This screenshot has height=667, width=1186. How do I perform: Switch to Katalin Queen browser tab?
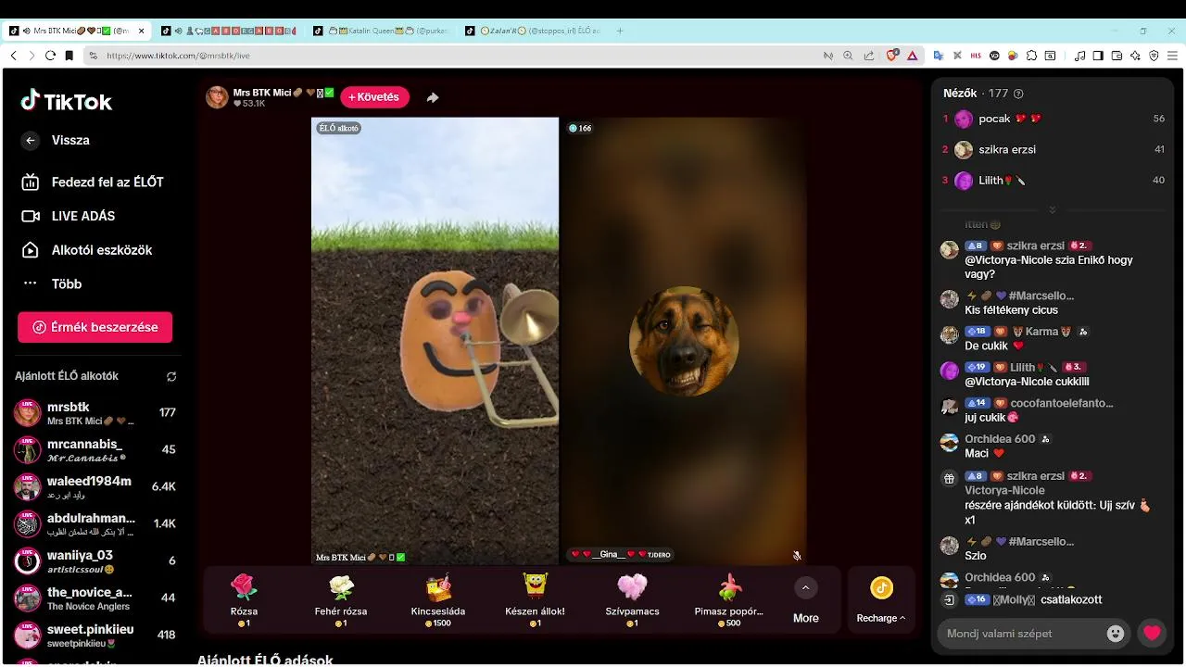tap(381, 31)
